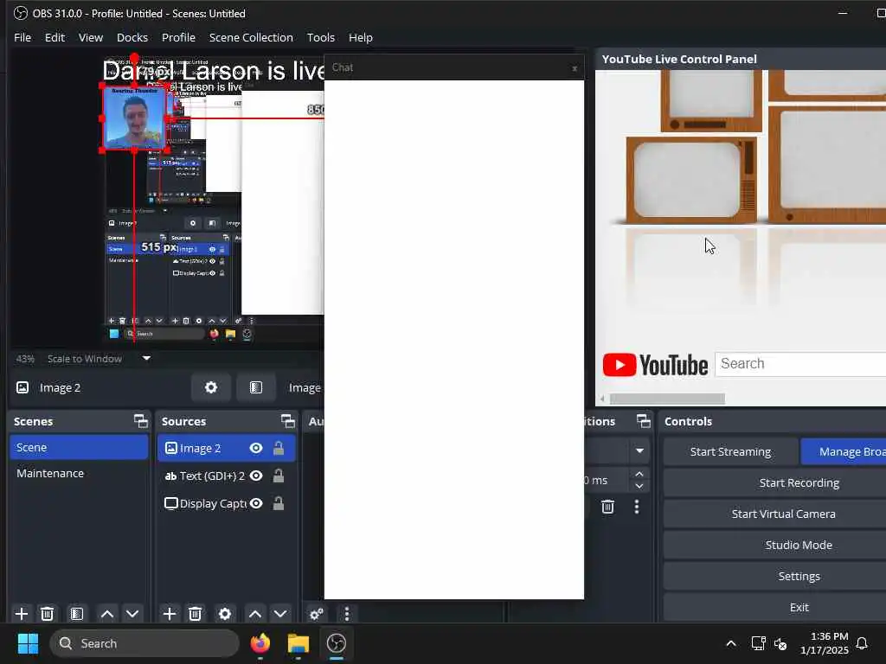The width and height of the screenshot is (886, 664).
Task: Select the Scene entry in Scenes list
Action: pos(79,447)
